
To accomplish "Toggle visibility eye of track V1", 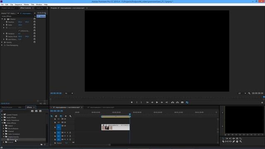I will coord(65,126).
